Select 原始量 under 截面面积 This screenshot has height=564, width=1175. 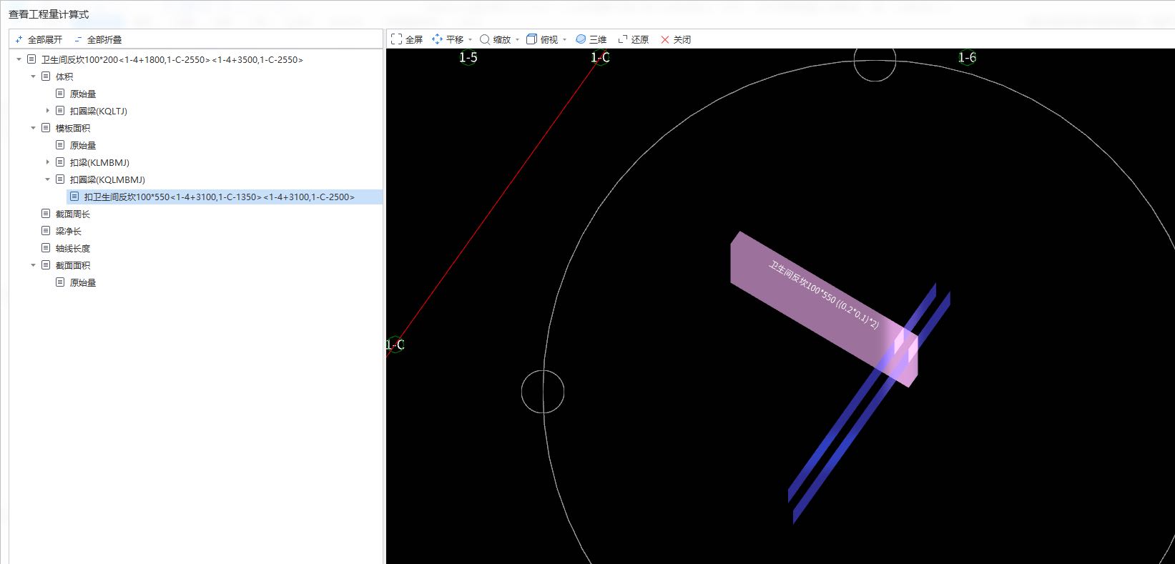click(x=83, y=282)
